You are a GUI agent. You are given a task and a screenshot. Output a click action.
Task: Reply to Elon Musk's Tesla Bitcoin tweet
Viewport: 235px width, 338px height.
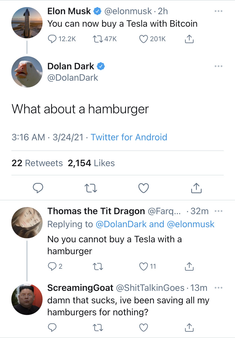pos(52,39)
